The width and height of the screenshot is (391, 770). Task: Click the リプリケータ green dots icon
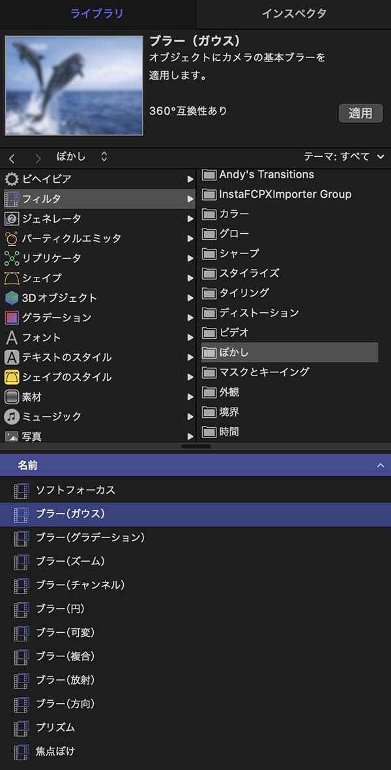click(12, 259)
